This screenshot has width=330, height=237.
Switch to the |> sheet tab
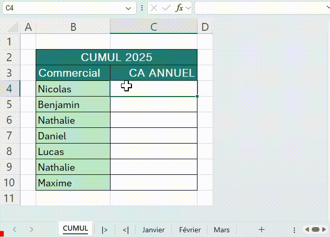pyautogui.click(x=105, y=230)
